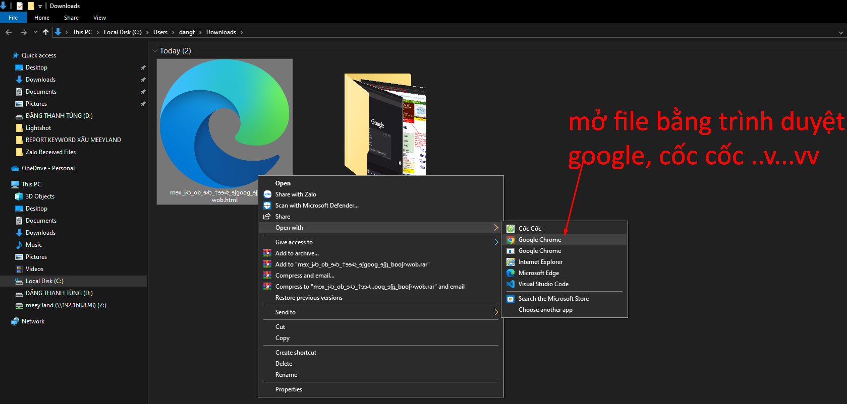The width and height of the screenshot is (847, 404).
Task: Open recent locations dropdown arrow
Action: [35, 32]
